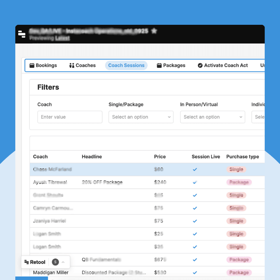Open the In Person/Virtual dropdown
Image resolution: width=280 pixels, height=280 pixels.
213,117
